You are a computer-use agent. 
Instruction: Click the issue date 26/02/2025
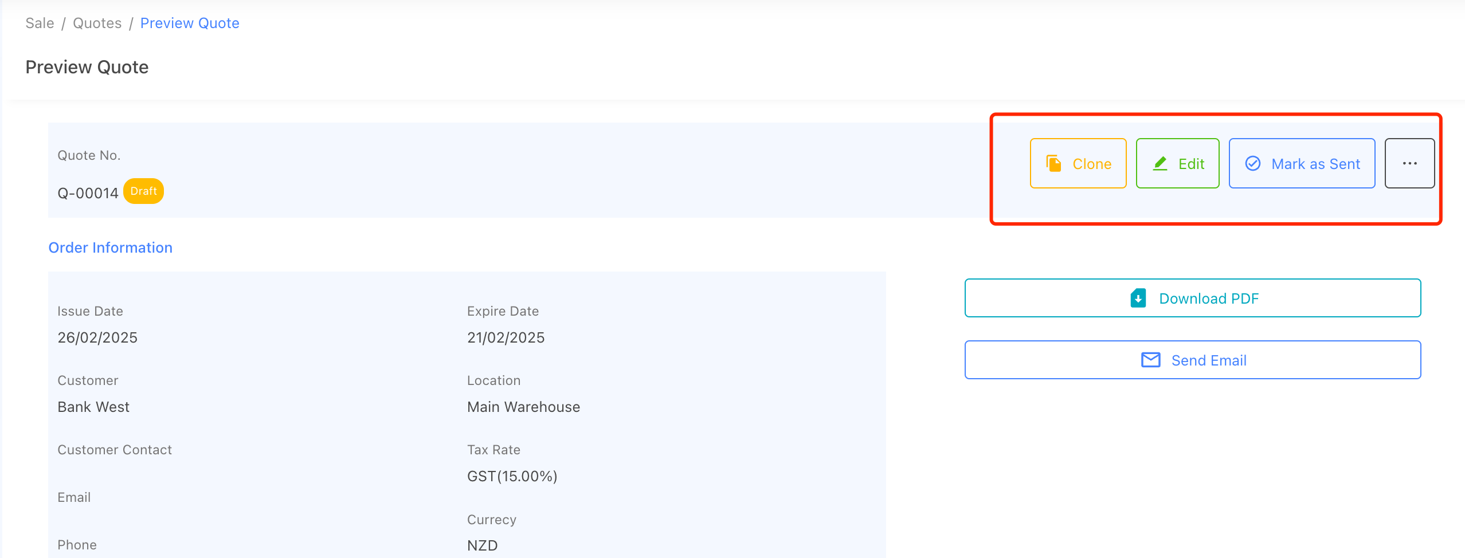pos(97,337)
